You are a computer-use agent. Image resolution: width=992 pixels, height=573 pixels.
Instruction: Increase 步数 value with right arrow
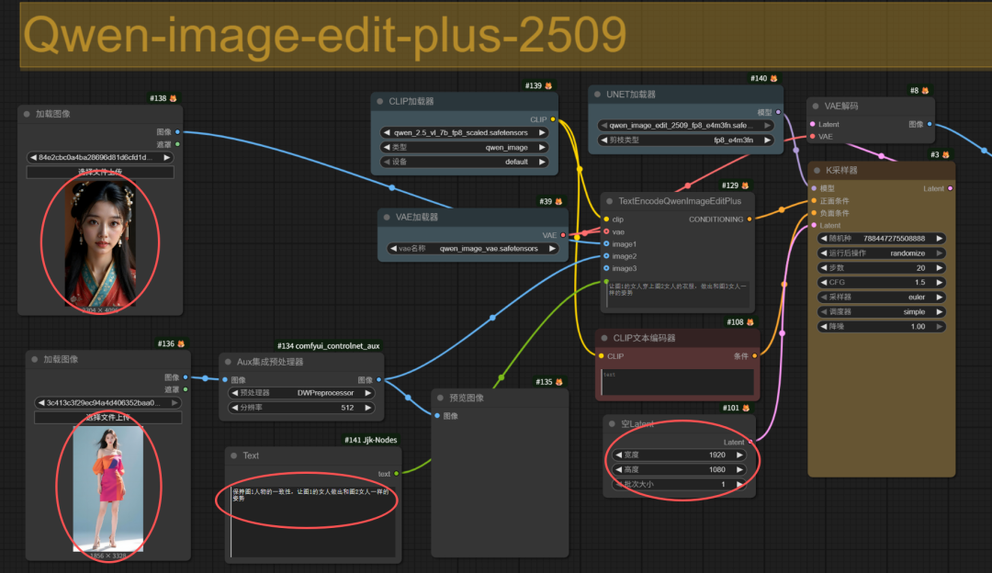(940, 268)
